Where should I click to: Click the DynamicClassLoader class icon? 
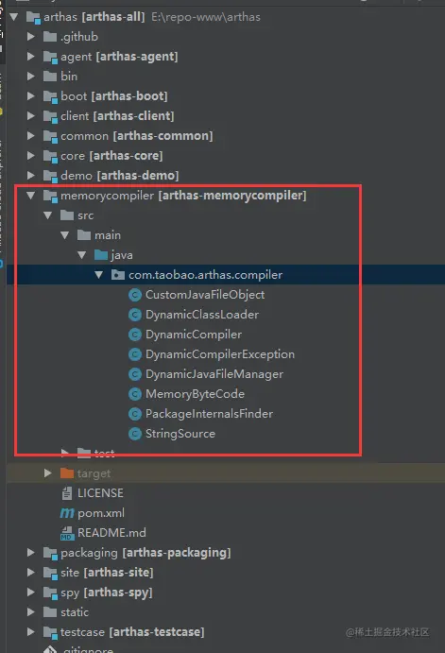tap(135, 315)
